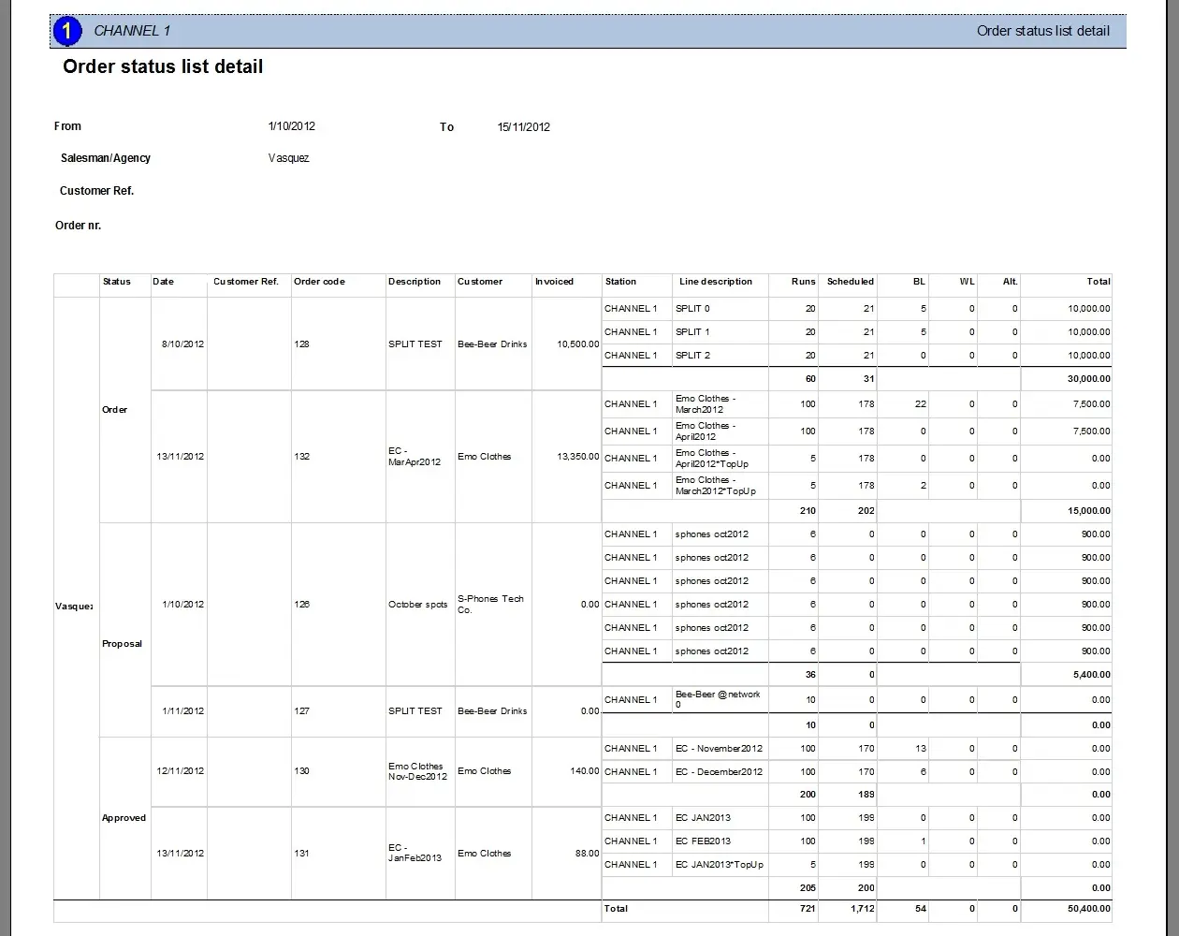This screenshot has height=936, width=1179.
Task: Select the Salesman/Agency label
Action: tap(106, 158)
